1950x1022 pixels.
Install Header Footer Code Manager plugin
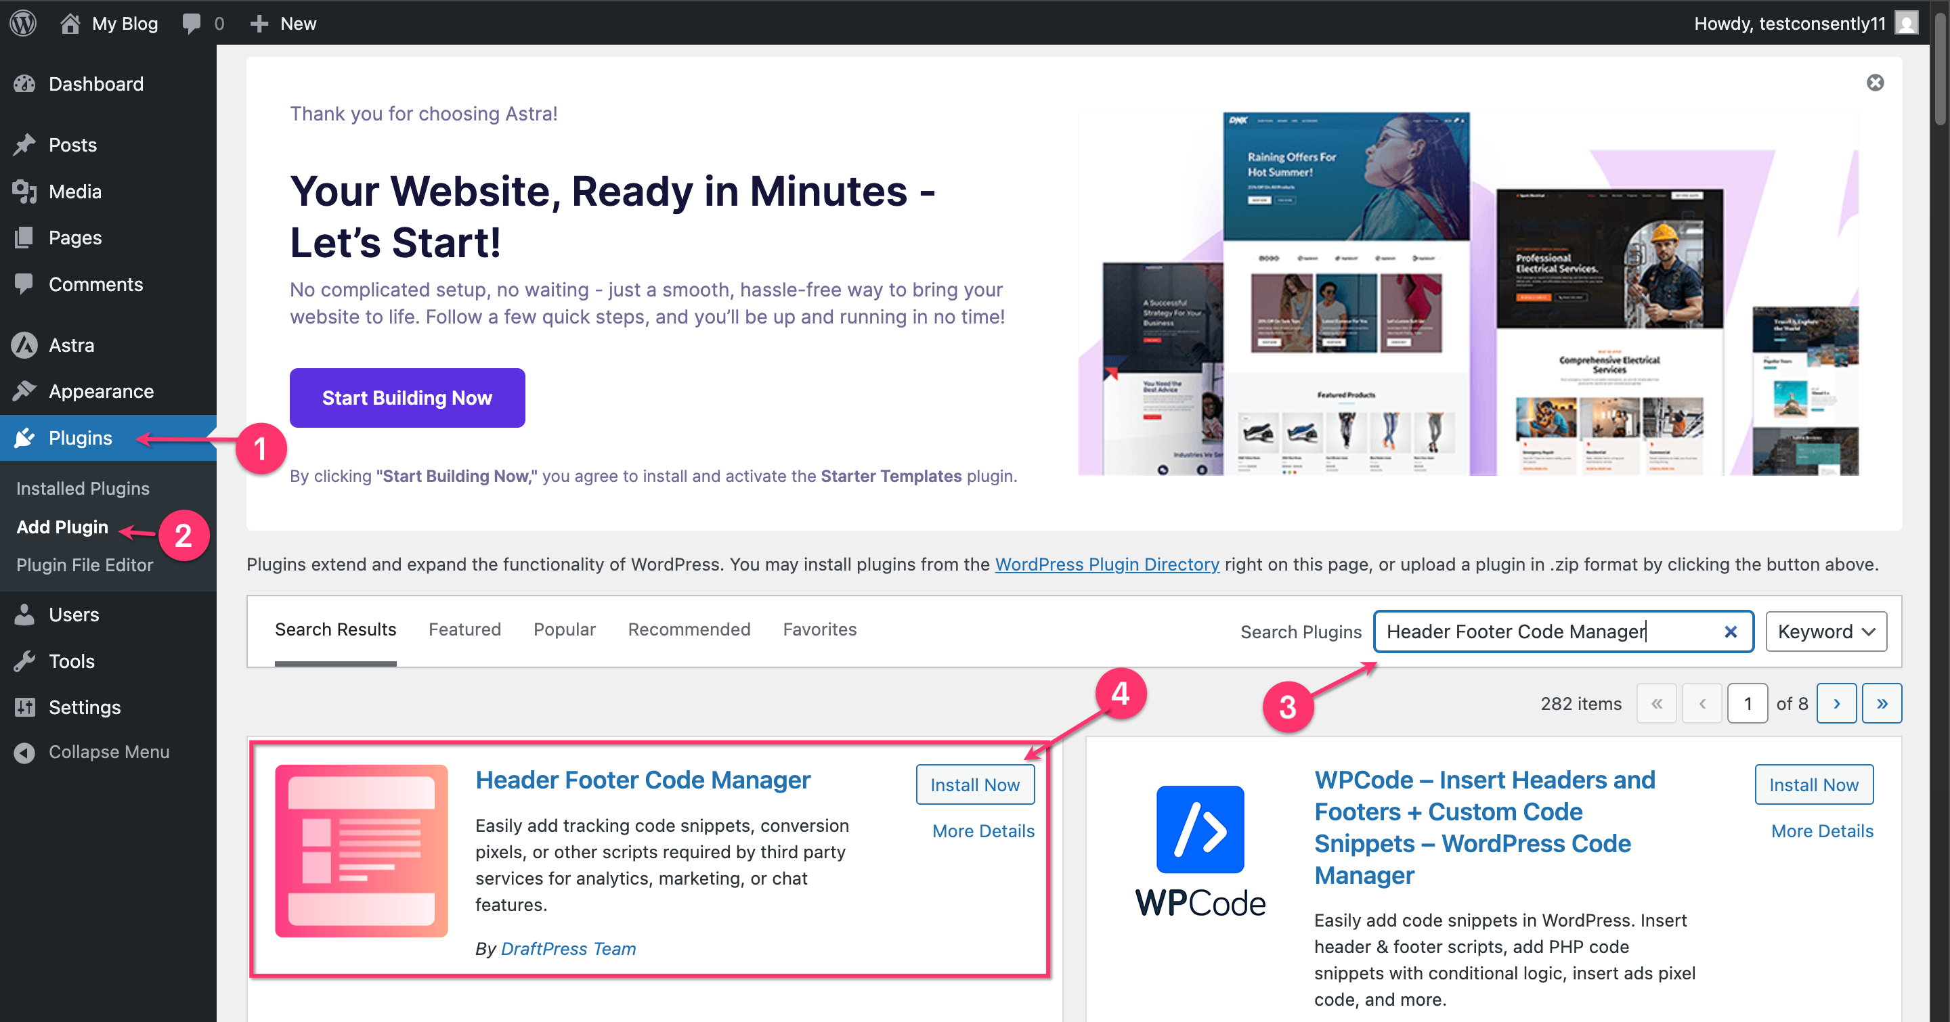(x=974, y=784)
